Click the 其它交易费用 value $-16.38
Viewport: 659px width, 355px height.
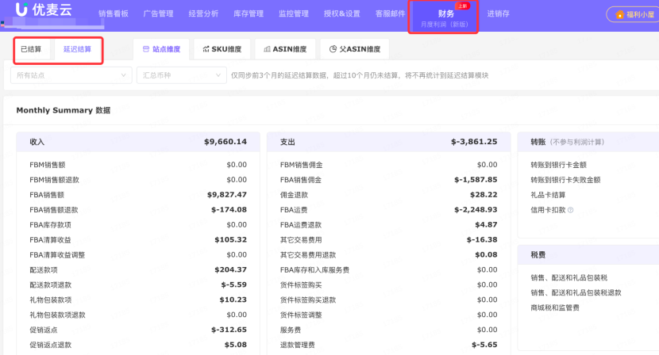(x=482, y=239)
